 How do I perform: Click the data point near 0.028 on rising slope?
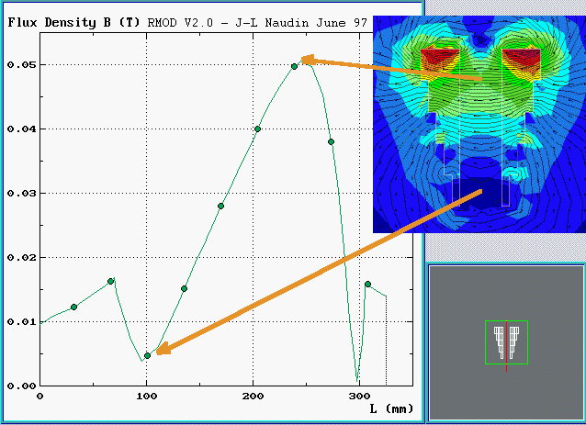pos(220,207)
